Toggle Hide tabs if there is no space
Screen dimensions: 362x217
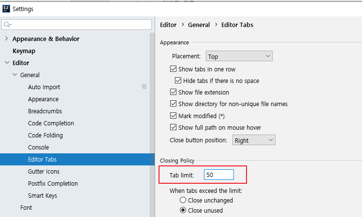point(178,81)
